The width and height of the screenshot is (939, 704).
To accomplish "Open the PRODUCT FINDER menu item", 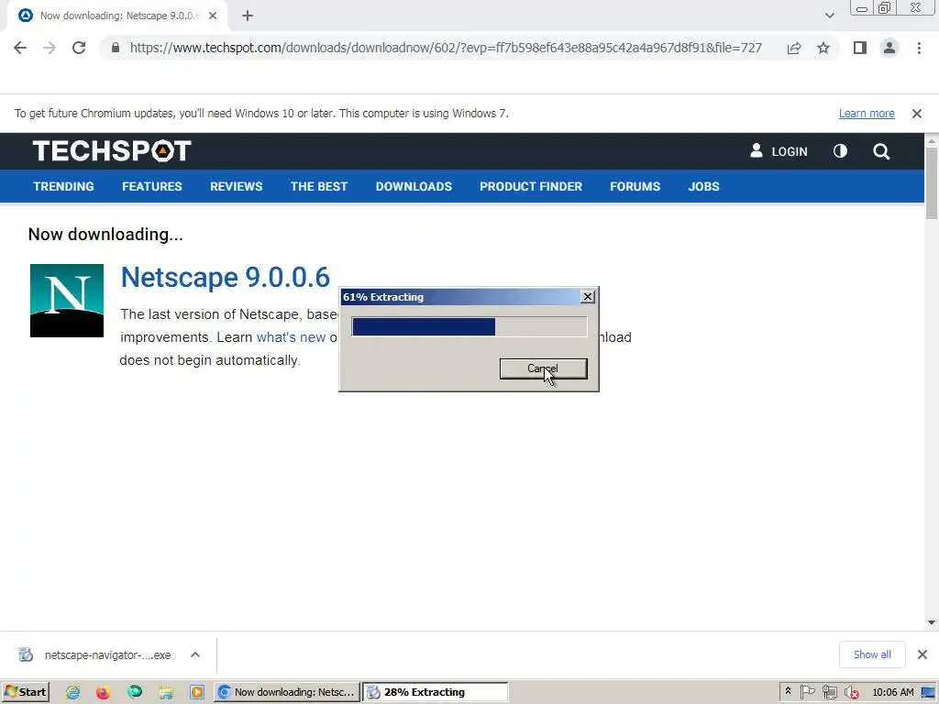I will 531,187.
